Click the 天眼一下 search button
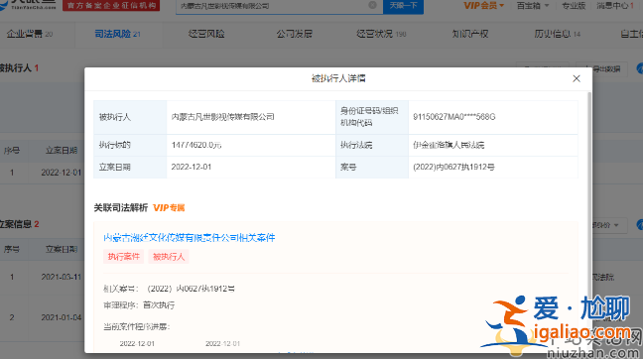The width and height of the screenshot is (643, 359). [403, 6]
